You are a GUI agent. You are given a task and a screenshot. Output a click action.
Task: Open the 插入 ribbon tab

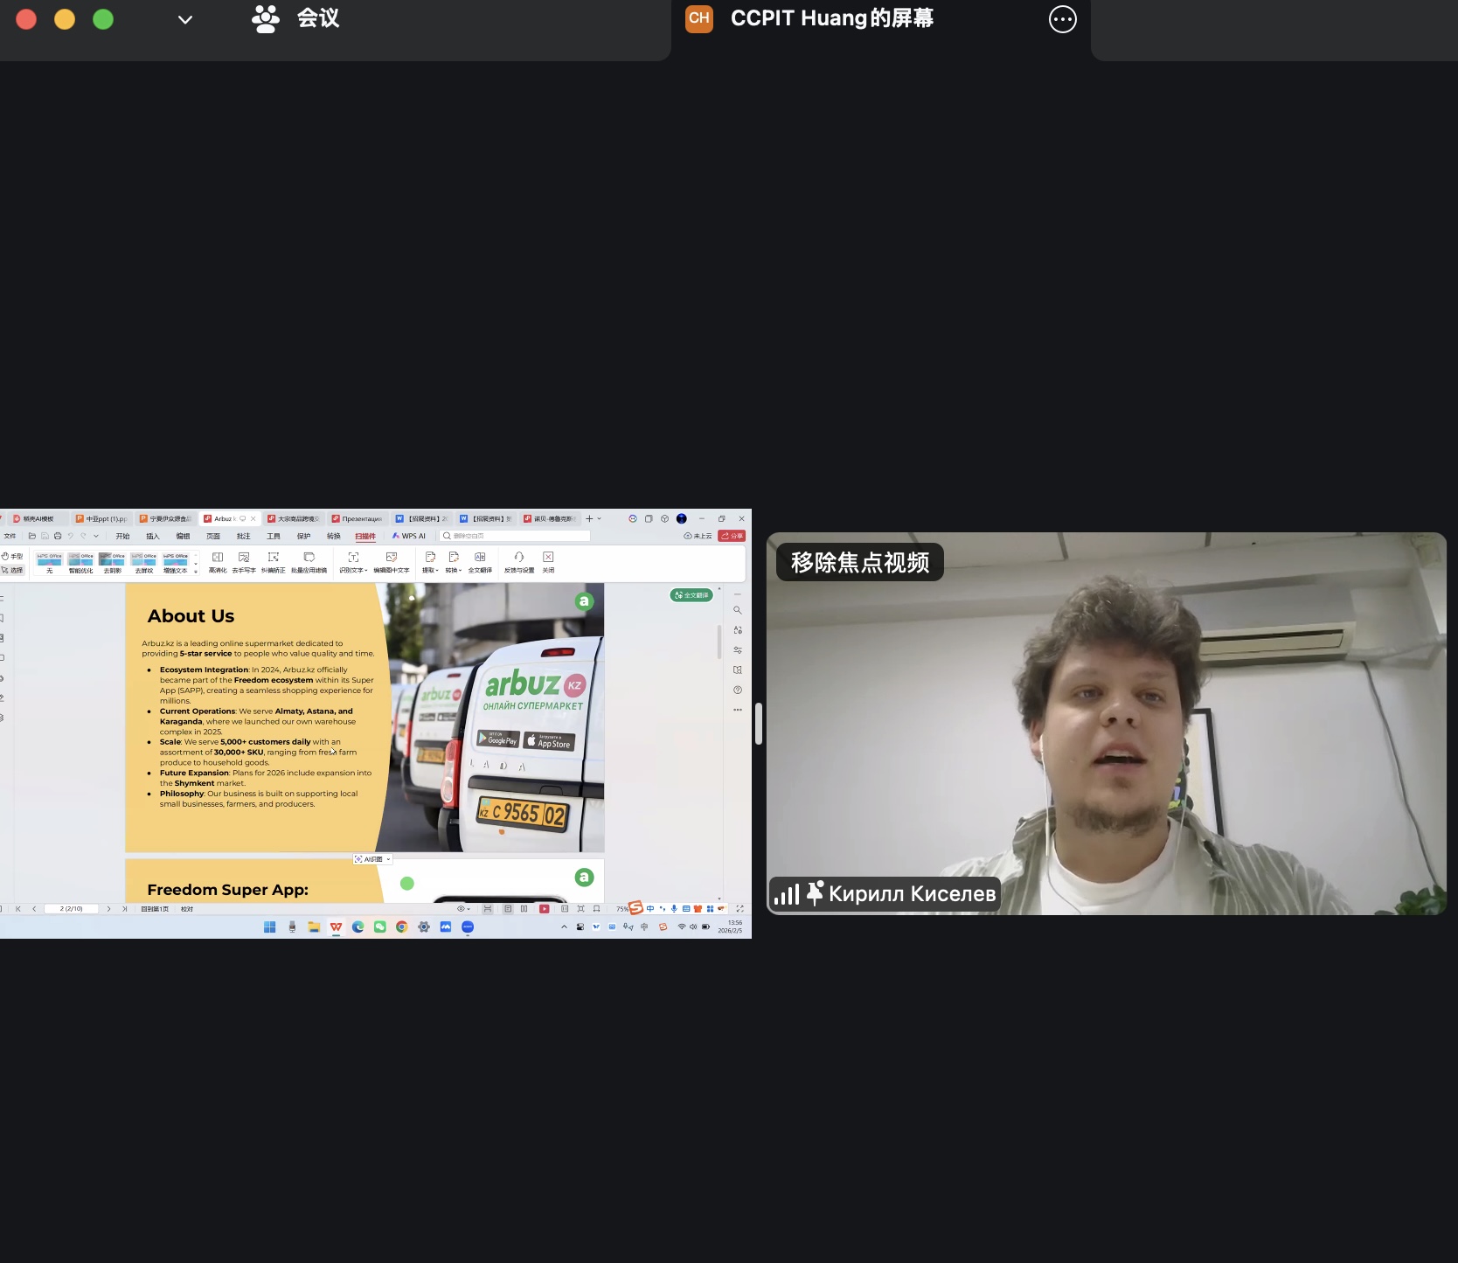point(153,536)
